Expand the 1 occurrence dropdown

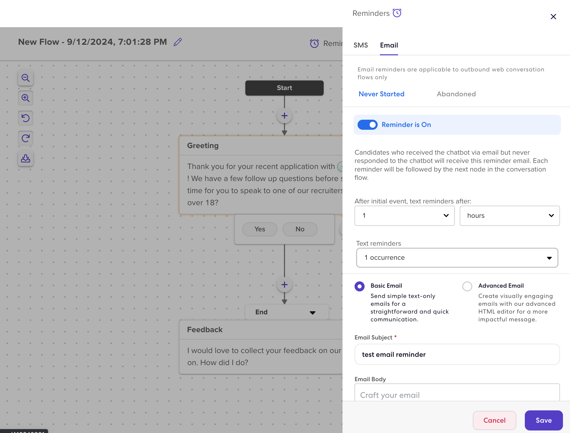click(x=457, y=258)
